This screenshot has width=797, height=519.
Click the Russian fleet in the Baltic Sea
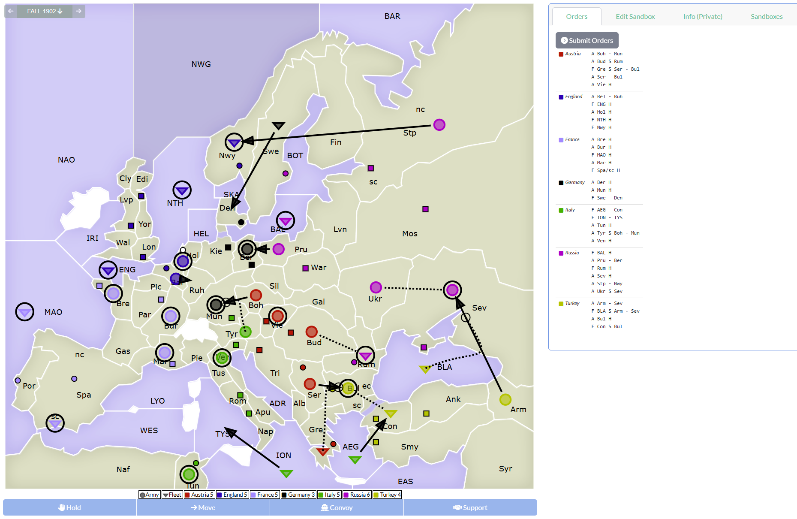[286, 220]
